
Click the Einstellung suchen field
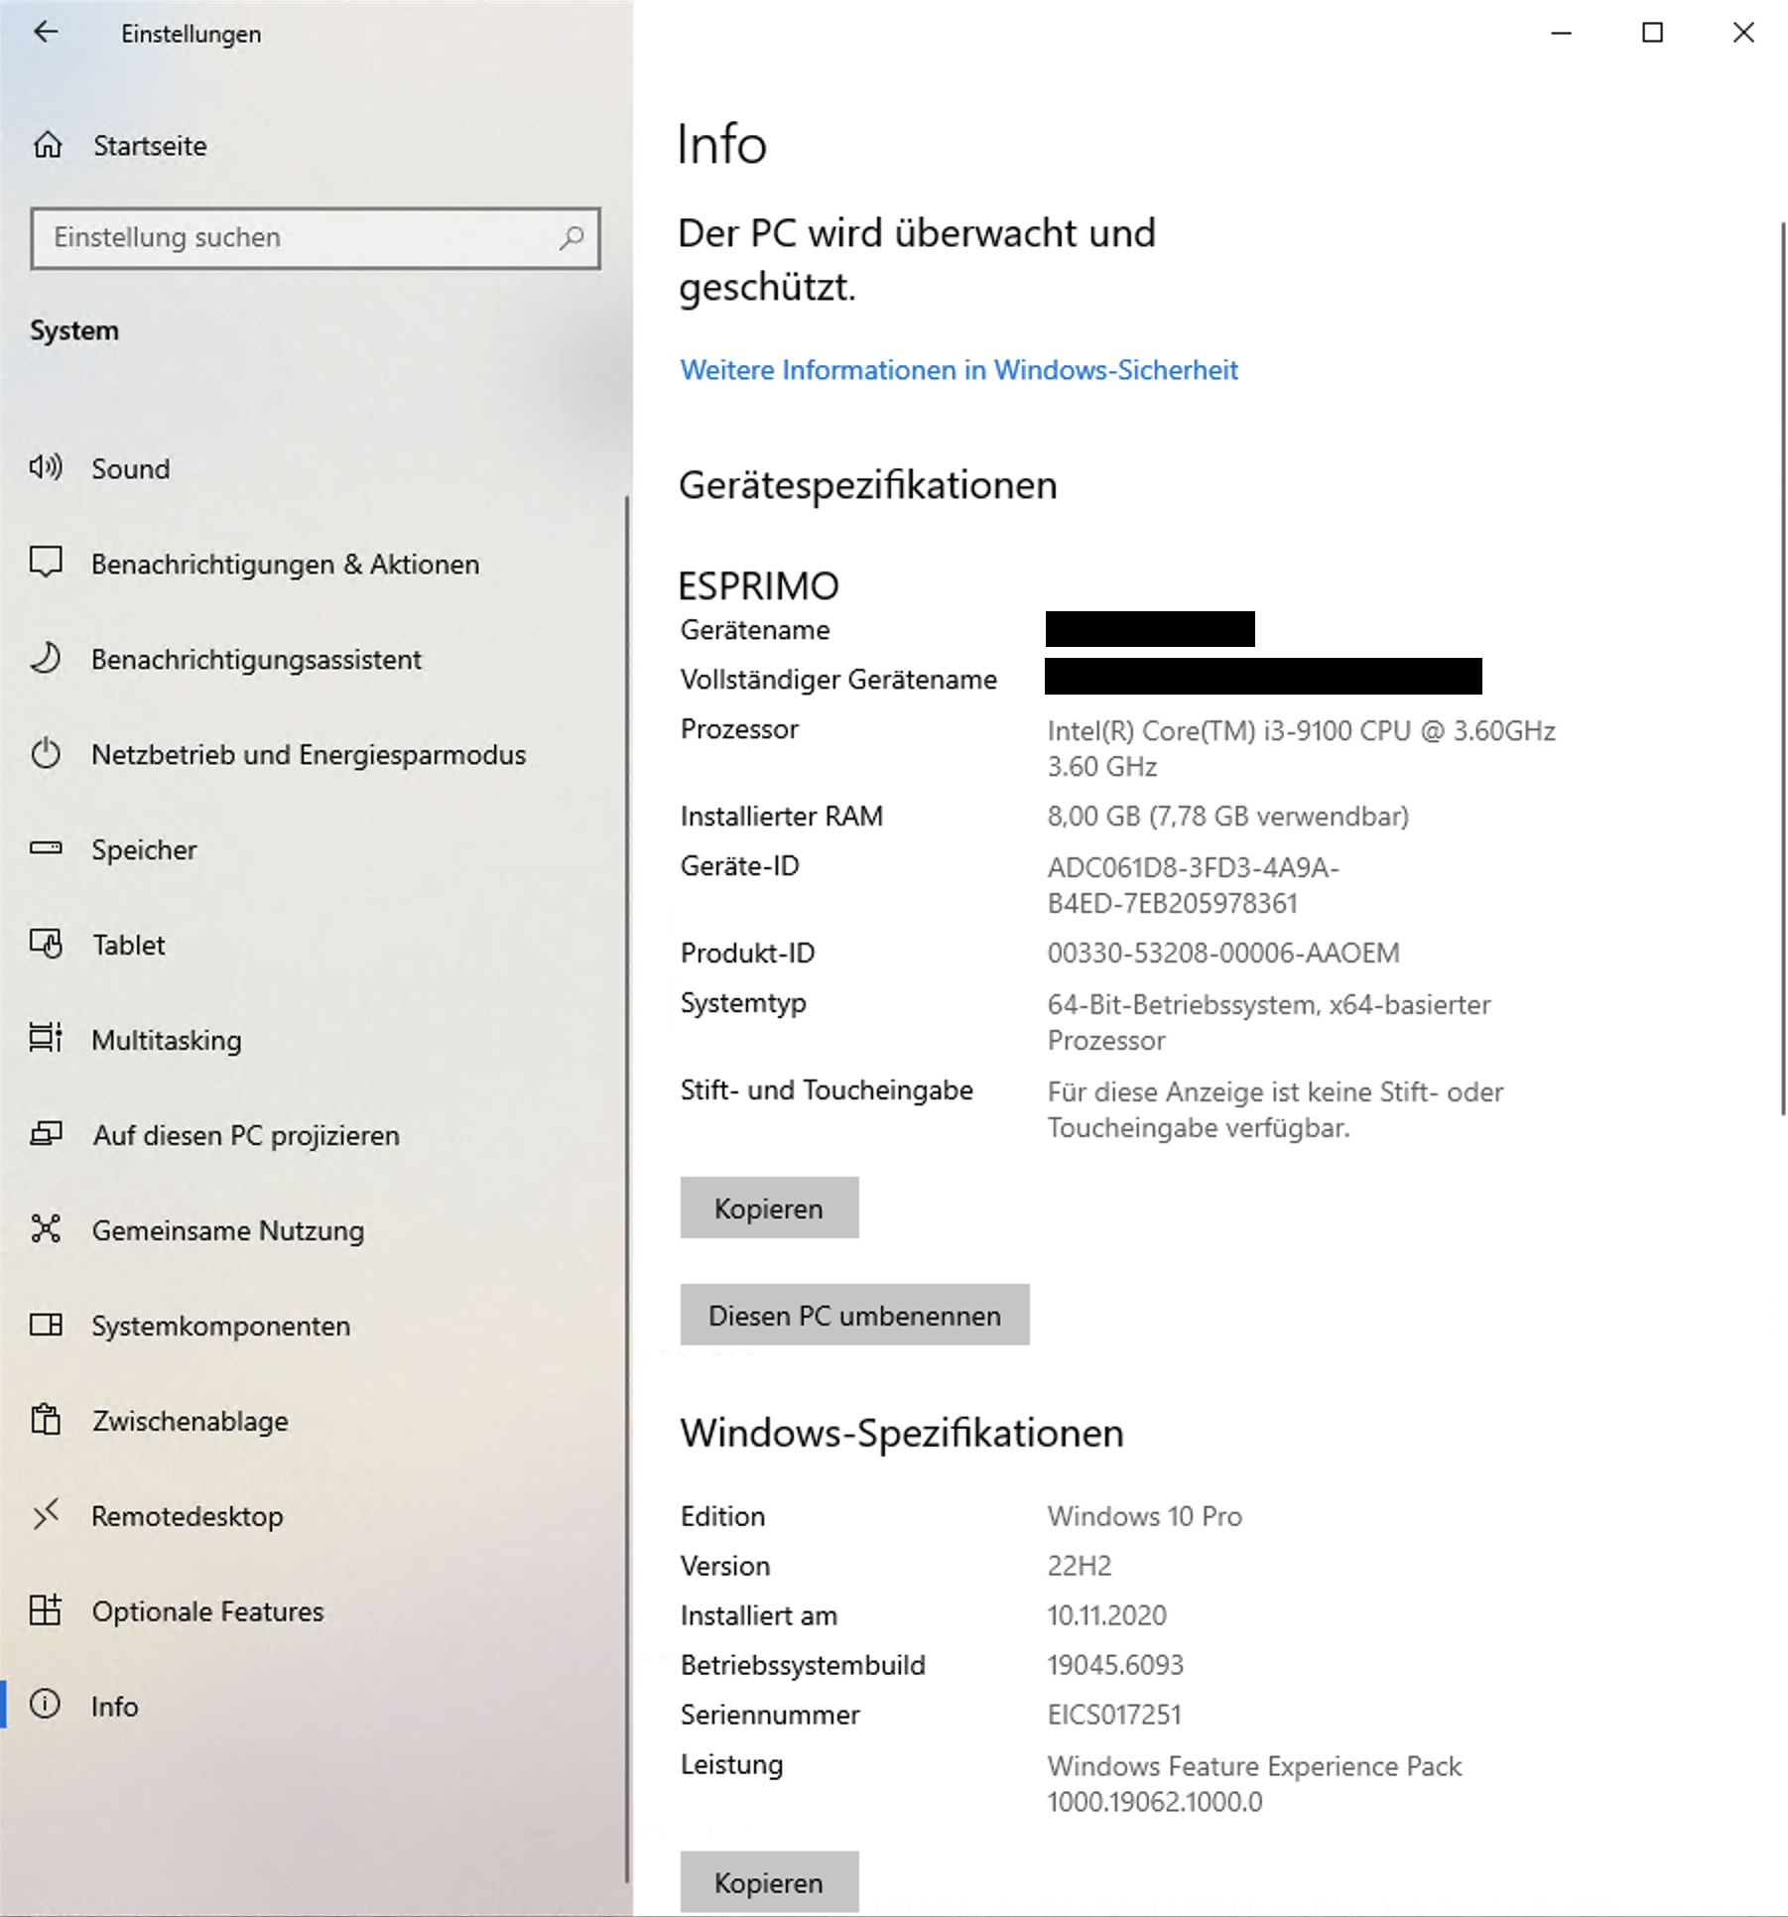[316, 238]
